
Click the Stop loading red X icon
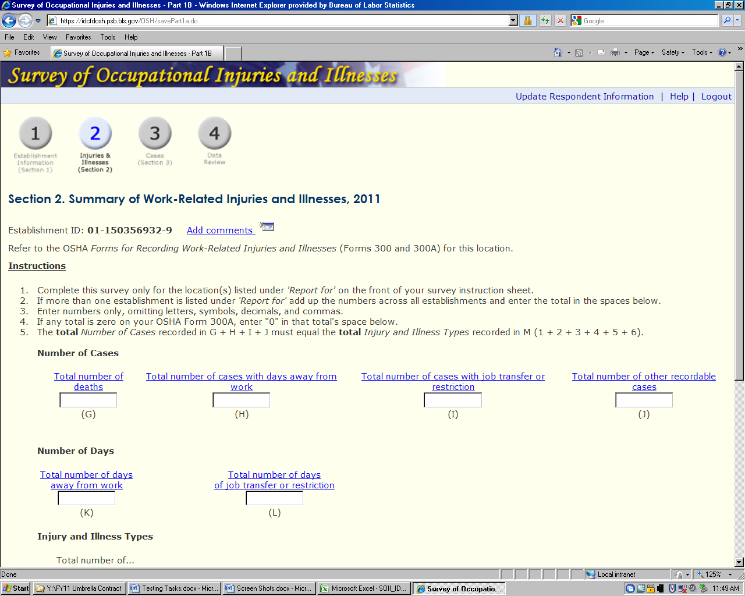pos(560,21)
